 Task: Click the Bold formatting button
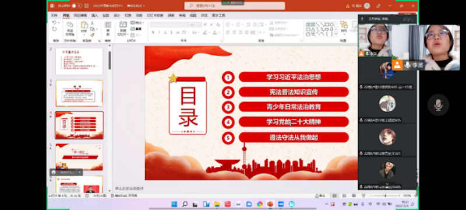[x=153, y=33]
